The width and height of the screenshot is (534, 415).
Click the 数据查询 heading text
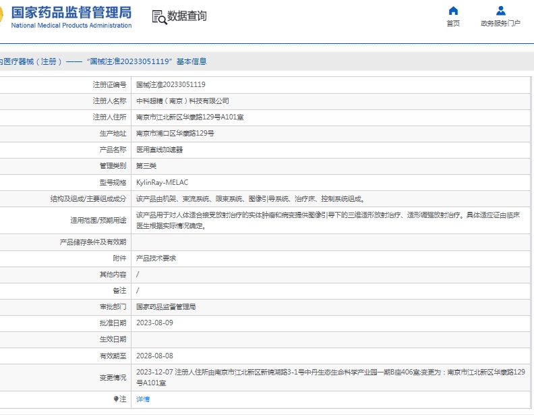(x=187, y=16)
